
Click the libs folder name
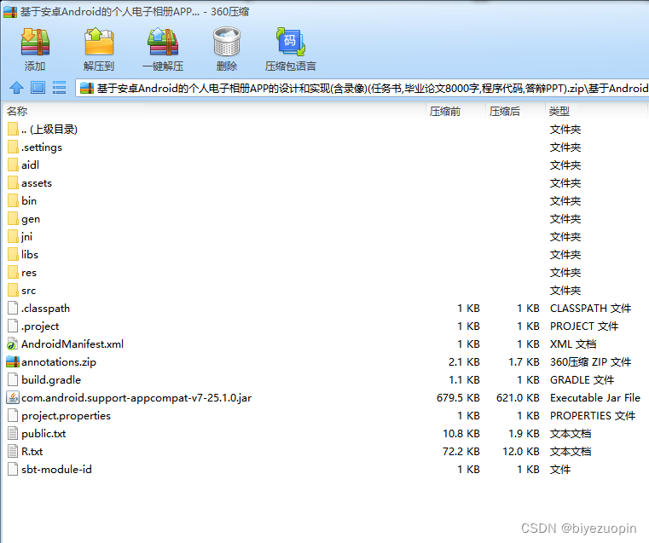click(x=30, y=254)
